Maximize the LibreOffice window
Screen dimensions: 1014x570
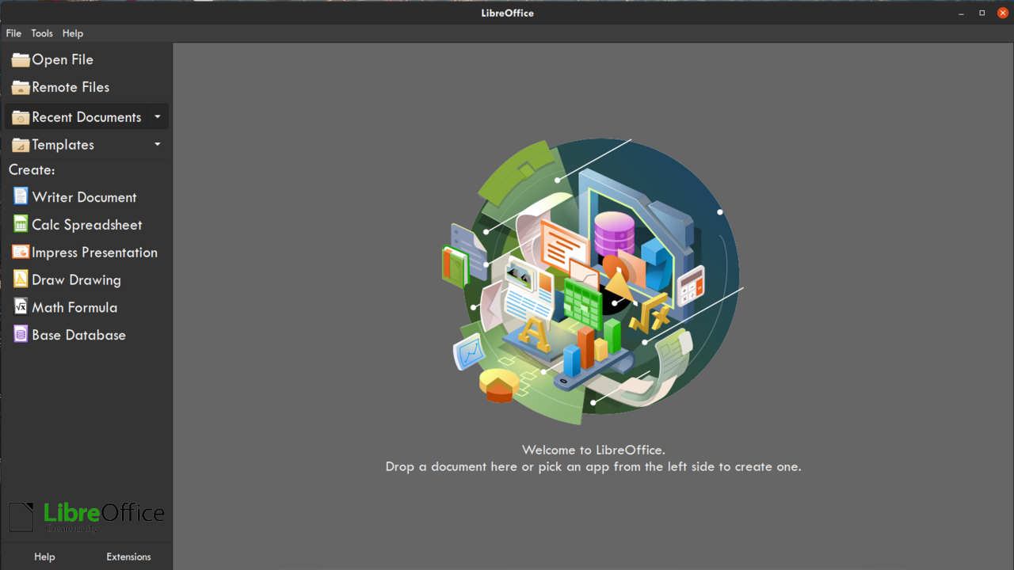pos(982,13)
